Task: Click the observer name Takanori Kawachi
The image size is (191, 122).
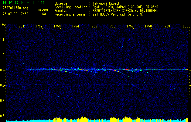Action: pyautogui.click(x=107, y=3)
